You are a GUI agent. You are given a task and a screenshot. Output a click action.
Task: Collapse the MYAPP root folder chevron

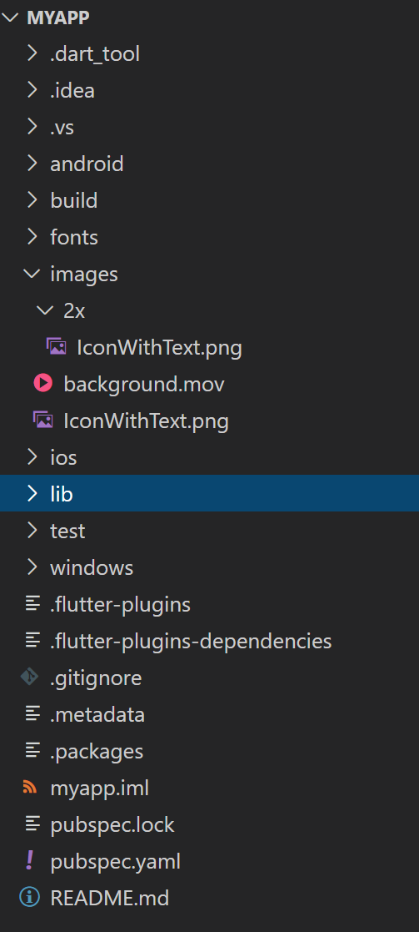click(x=11, y=18)
